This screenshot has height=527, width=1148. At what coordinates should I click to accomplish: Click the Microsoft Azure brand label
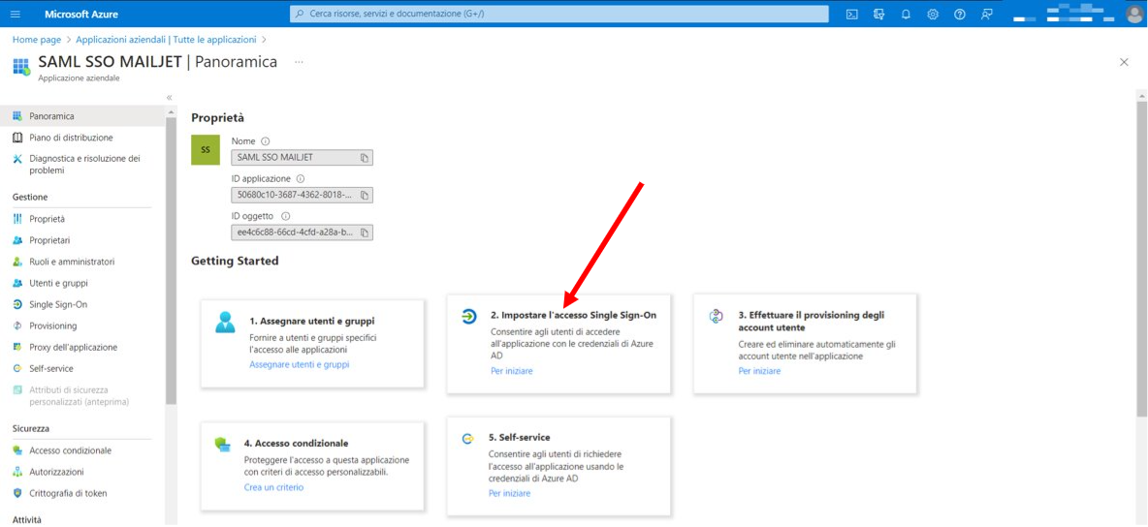pyautogui.click(x=80, y=14)
